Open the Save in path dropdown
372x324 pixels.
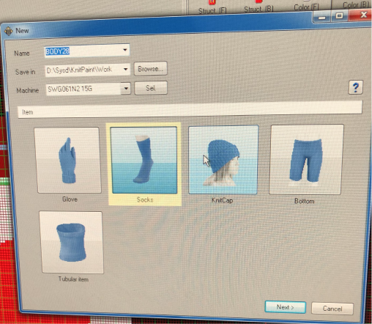click(x=125, y=69)
